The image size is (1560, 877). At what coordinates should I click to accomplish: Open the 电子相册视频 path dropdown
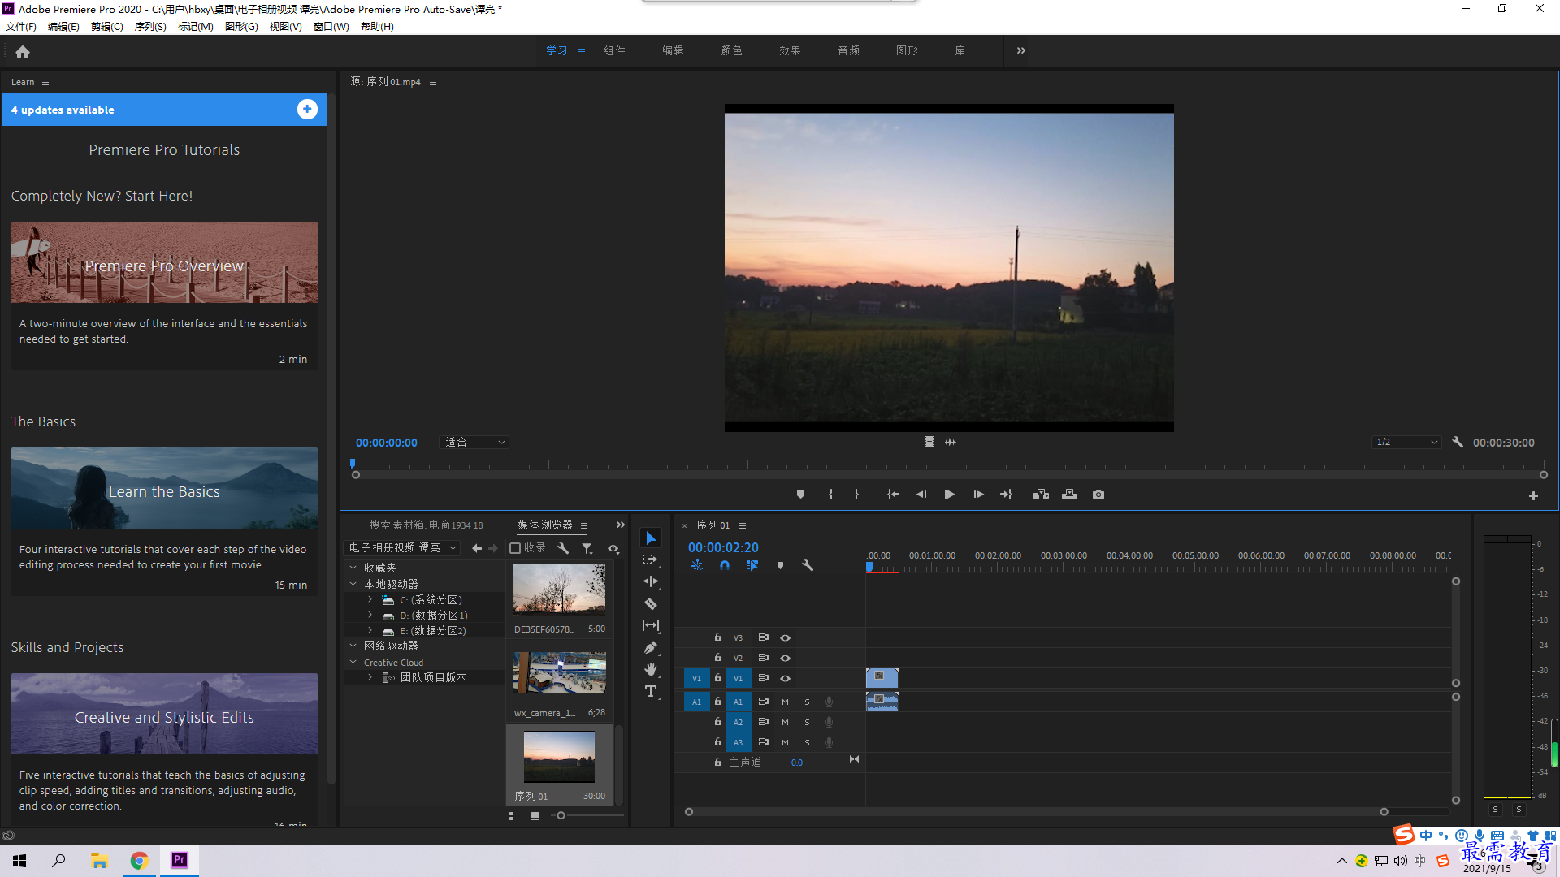[x=402, y=548]
